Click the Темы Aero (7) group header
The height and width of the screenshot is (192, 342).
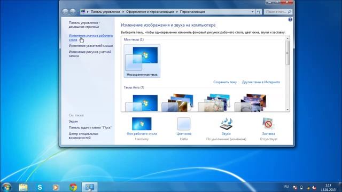point(134,87)
